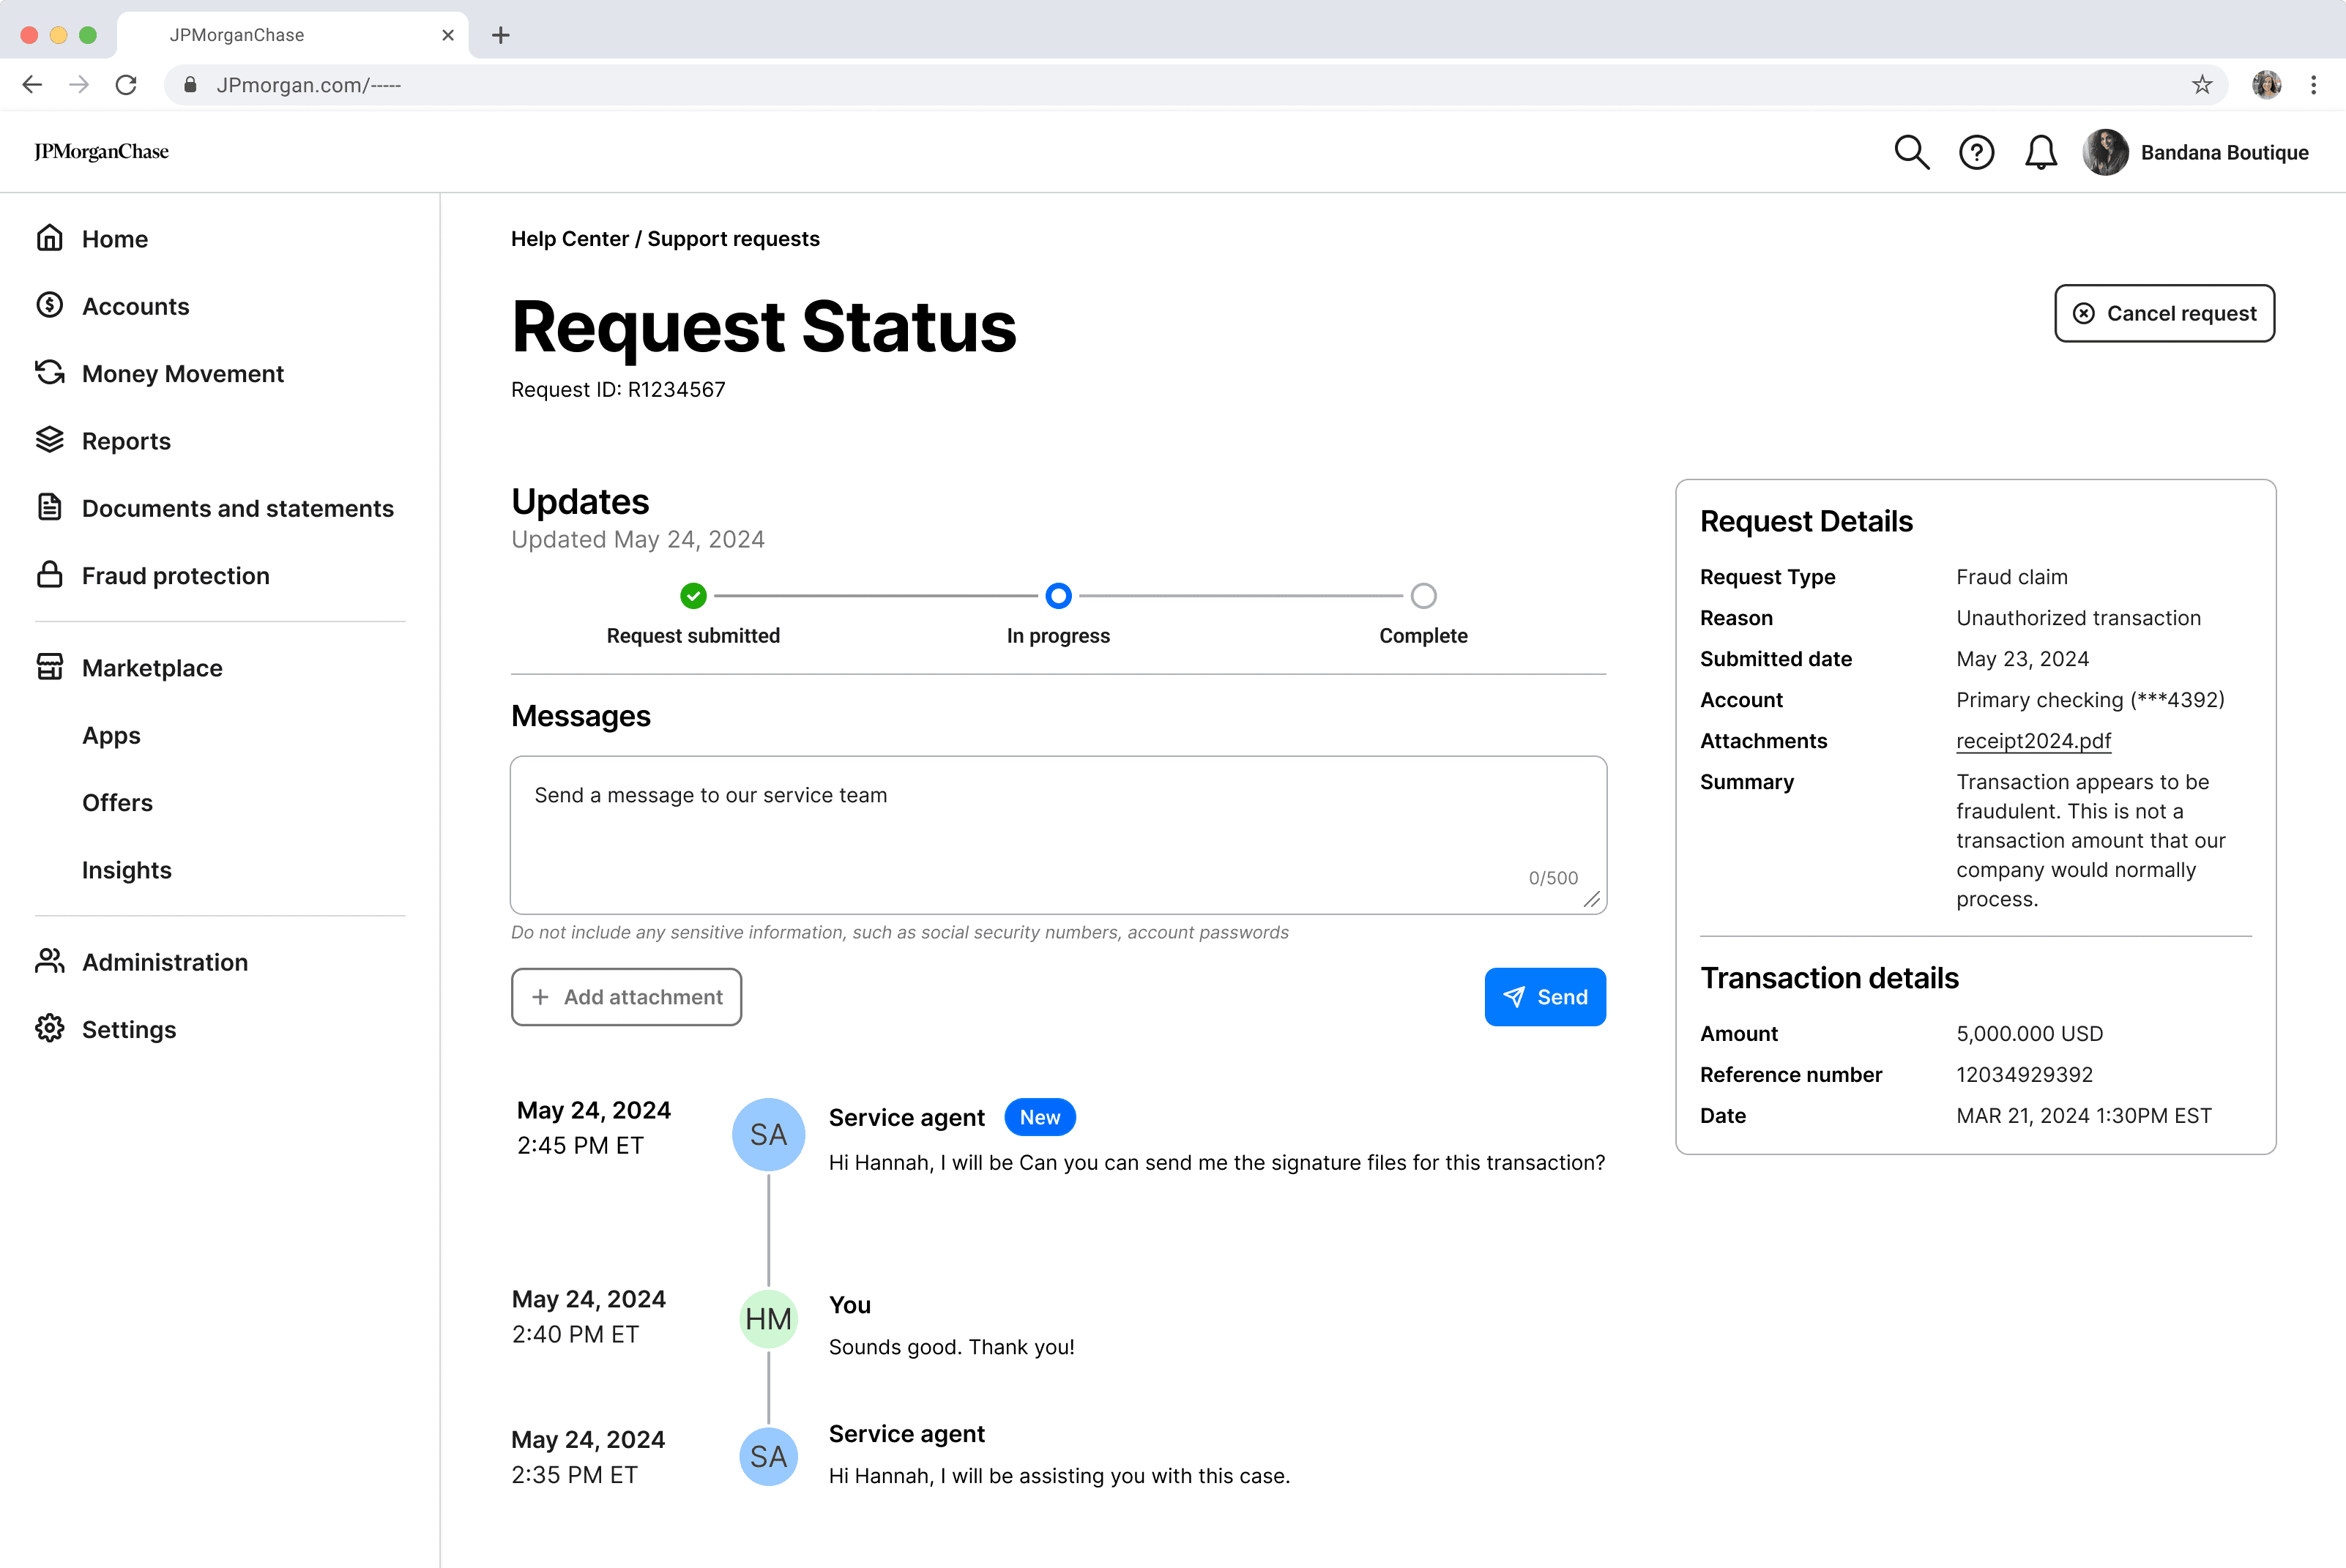Click the search magnifier icon

[1911, 152]
